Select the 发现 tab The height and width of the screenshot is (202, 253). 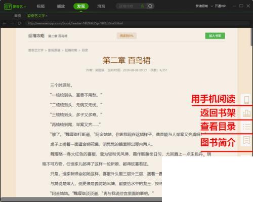(81, 7)
